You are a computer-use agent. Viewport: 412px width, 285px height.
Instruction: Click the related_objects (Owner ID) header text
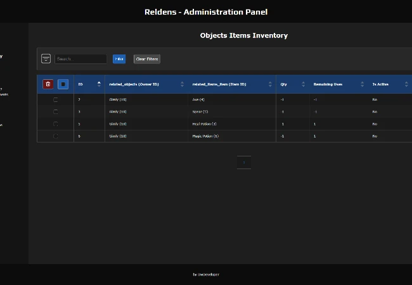[x=134, y=84]
